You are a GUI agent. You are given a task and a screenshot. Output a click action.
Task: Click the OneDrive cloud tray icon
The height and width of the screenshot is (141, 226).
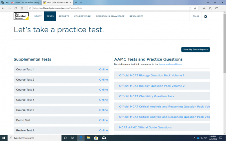pyautogui.click(x=198, y=138)
